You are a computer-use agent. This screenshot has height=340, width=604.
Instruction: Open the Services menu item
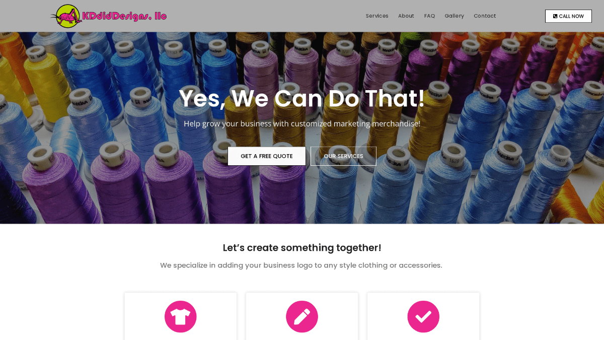point(377,16)
